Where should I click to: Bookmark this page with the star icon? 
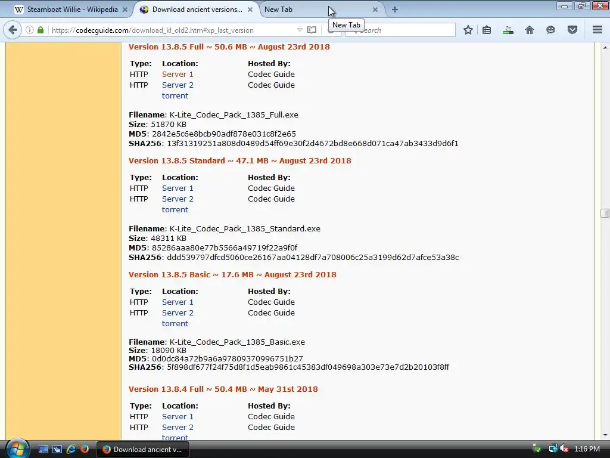[x=468, y=30]
